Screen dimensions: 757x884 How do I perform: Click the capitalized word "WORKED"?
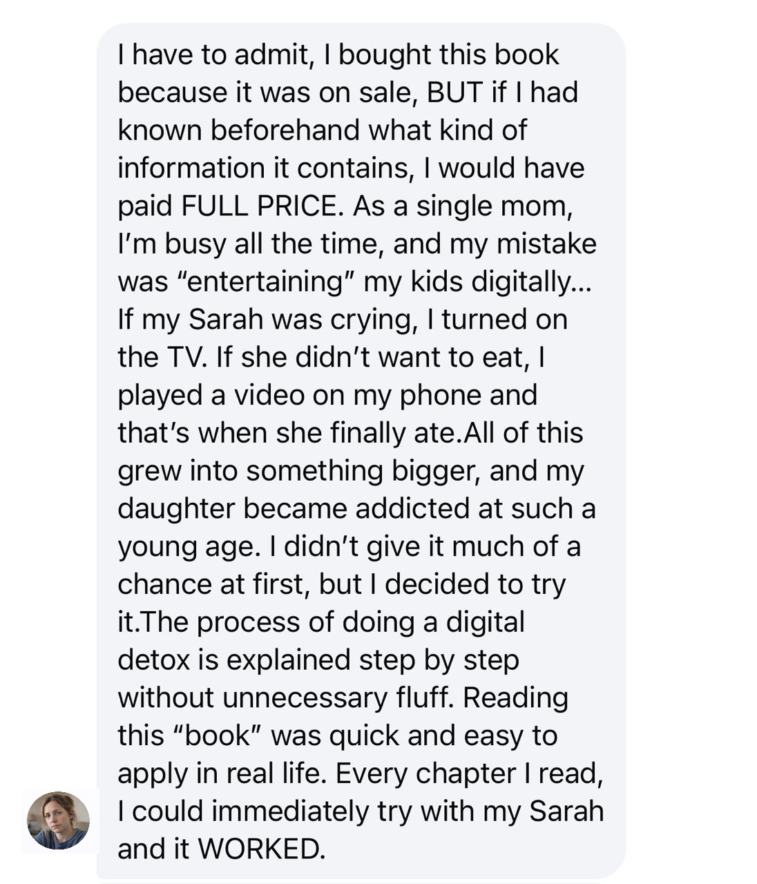[260, 849]
